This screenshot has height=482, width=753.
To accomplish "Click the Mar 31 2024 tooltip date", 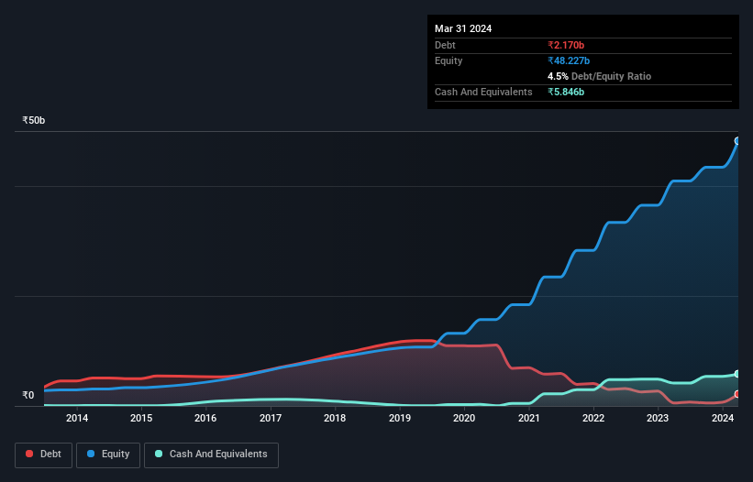I will click(x=463, y=28).
